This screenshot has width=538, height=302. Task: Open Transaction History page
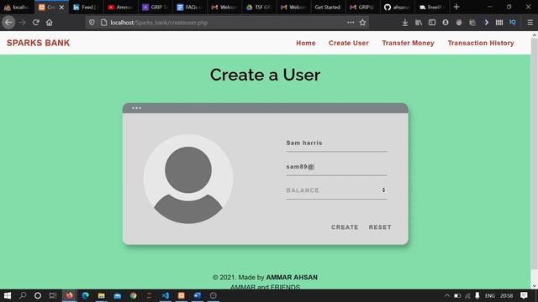tap(481, 43)
